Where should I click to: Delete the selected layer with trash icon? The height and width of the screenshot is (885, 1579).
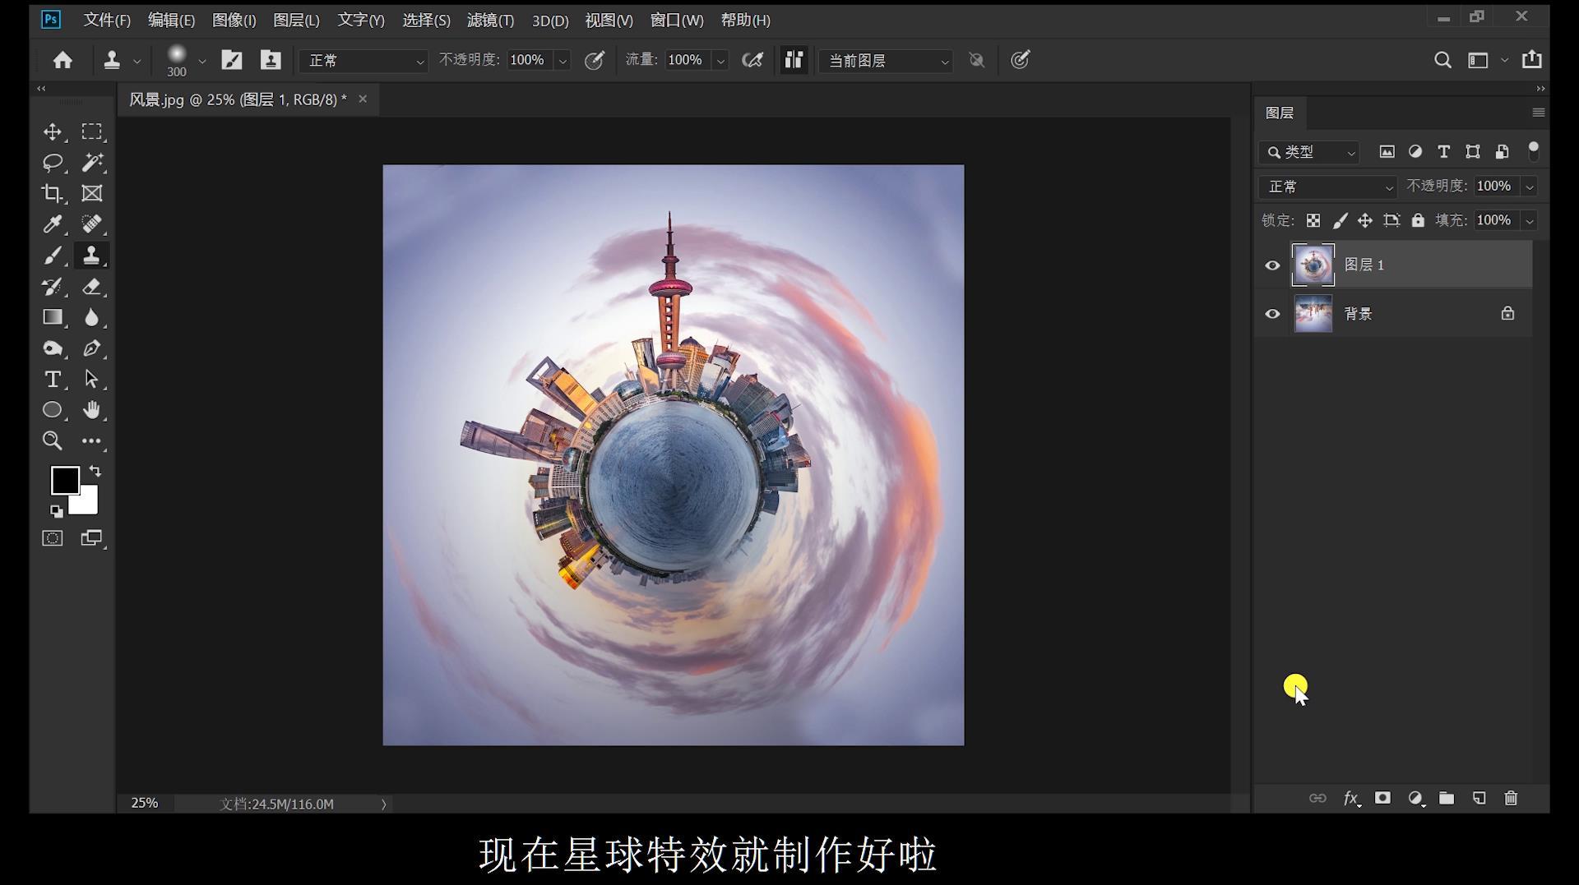(x=1511, y=798)
